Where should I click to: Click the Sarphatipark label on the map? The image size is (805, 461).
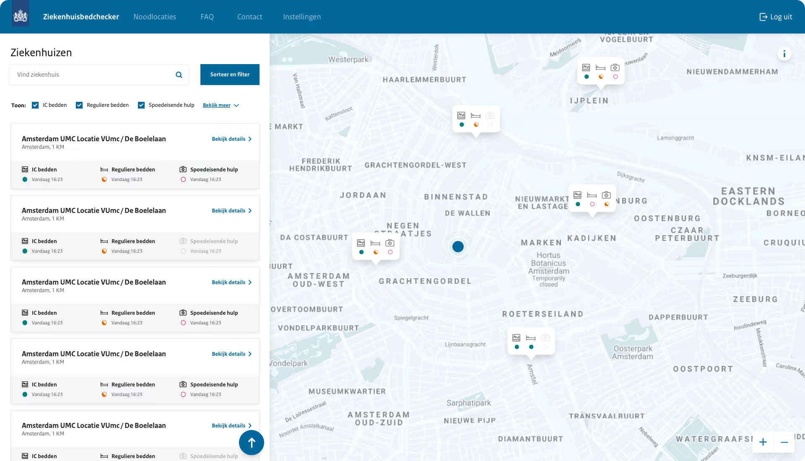tap(469, 403)
